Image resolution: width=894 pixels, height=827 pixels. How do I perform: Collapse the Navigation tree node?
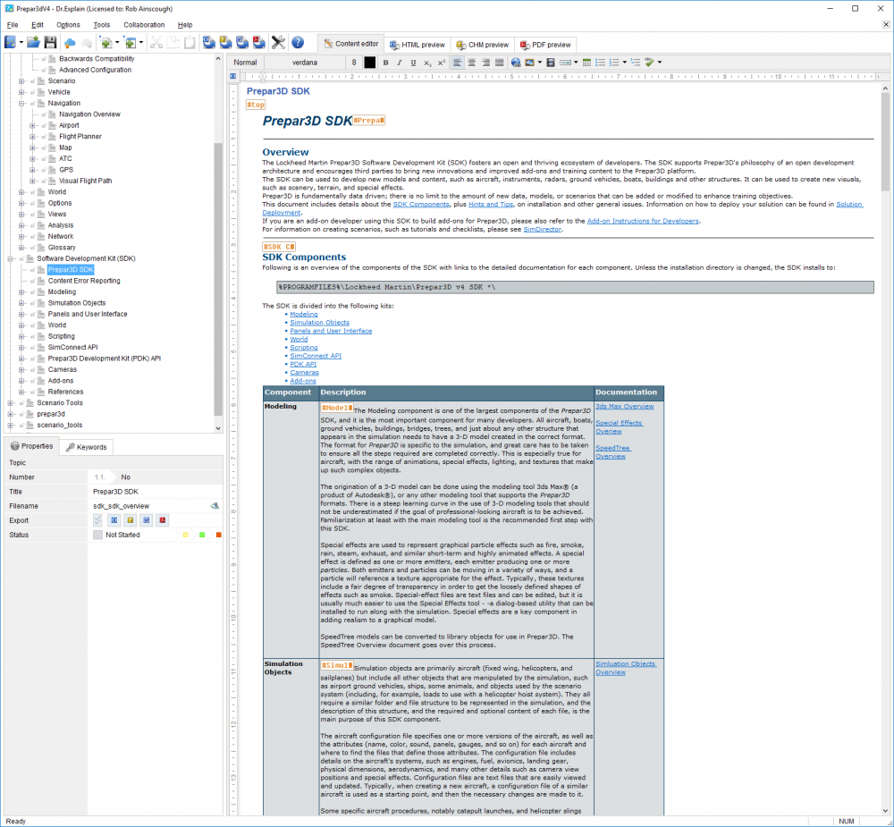pyautogui.click(x=21, y=103)
